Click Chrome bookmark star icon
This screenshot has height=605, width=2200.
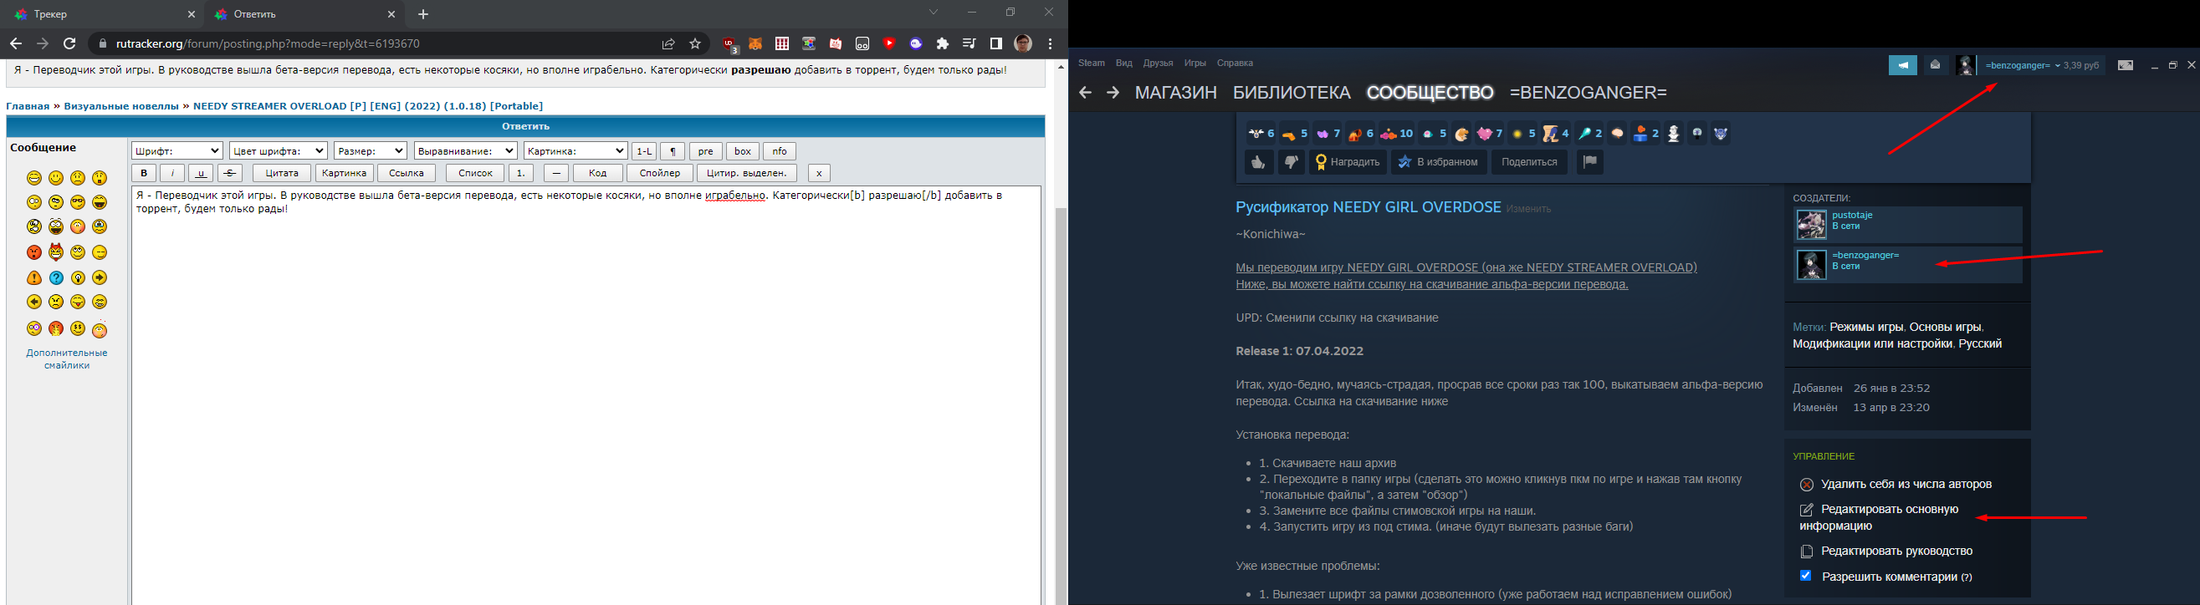click(x=695, y=43)
